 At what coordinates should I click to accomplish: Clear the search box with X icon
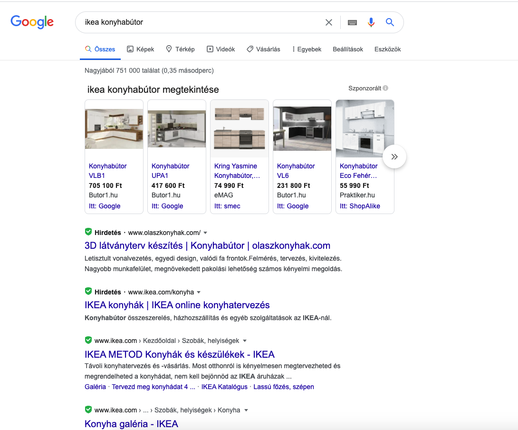pos(328,22)
